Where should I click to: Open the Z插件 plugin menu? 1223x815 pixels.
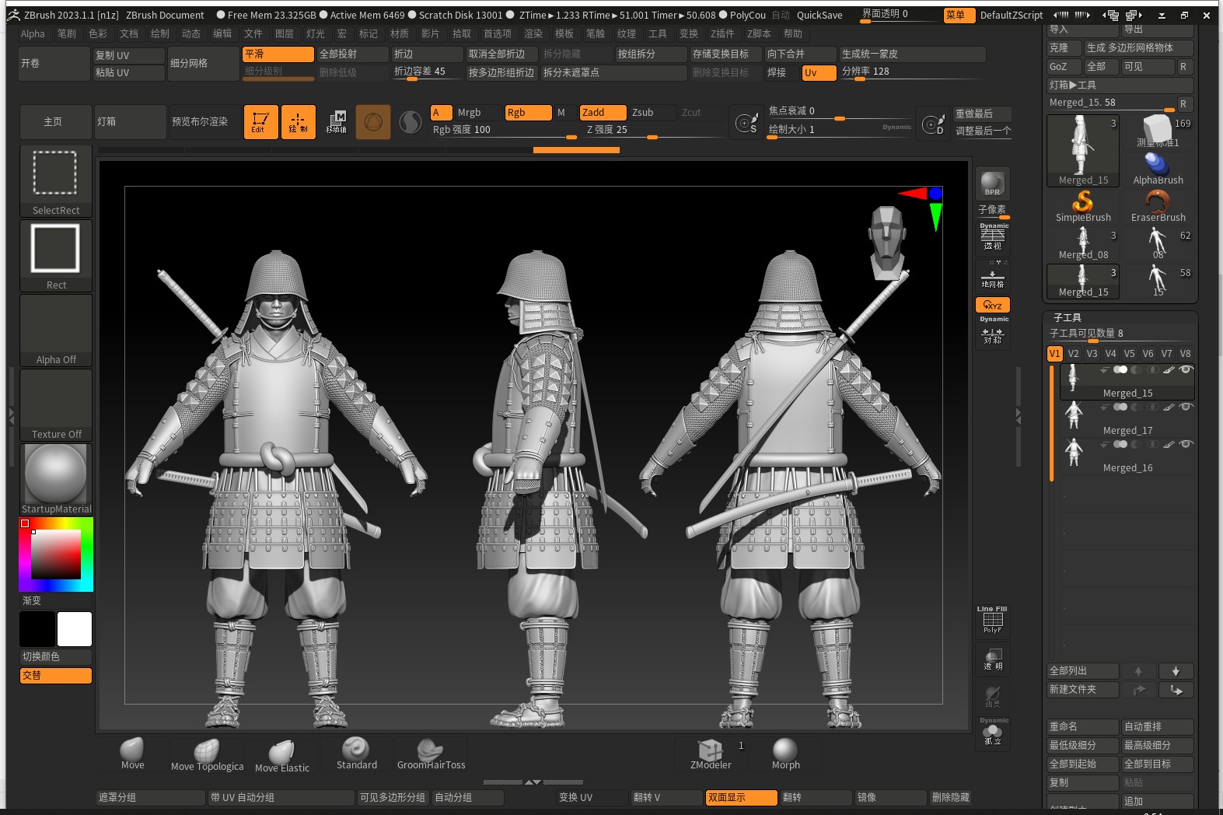[x=722, y=33]
